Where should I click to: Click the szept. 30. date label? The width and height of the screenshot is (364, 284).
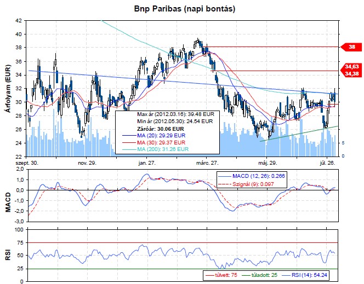coord(27,163)
